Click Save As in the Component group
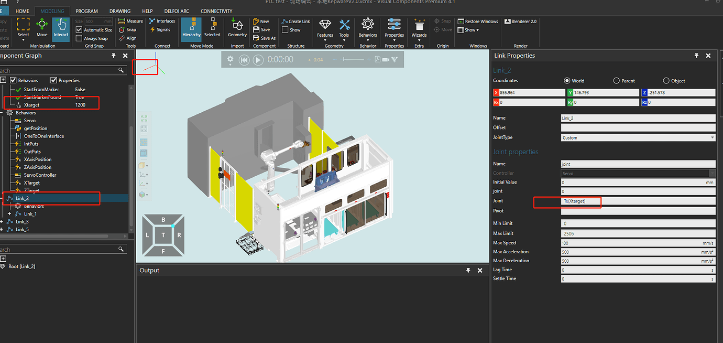The height and width of the screenshot is (343, 723). tap(264, 38)
